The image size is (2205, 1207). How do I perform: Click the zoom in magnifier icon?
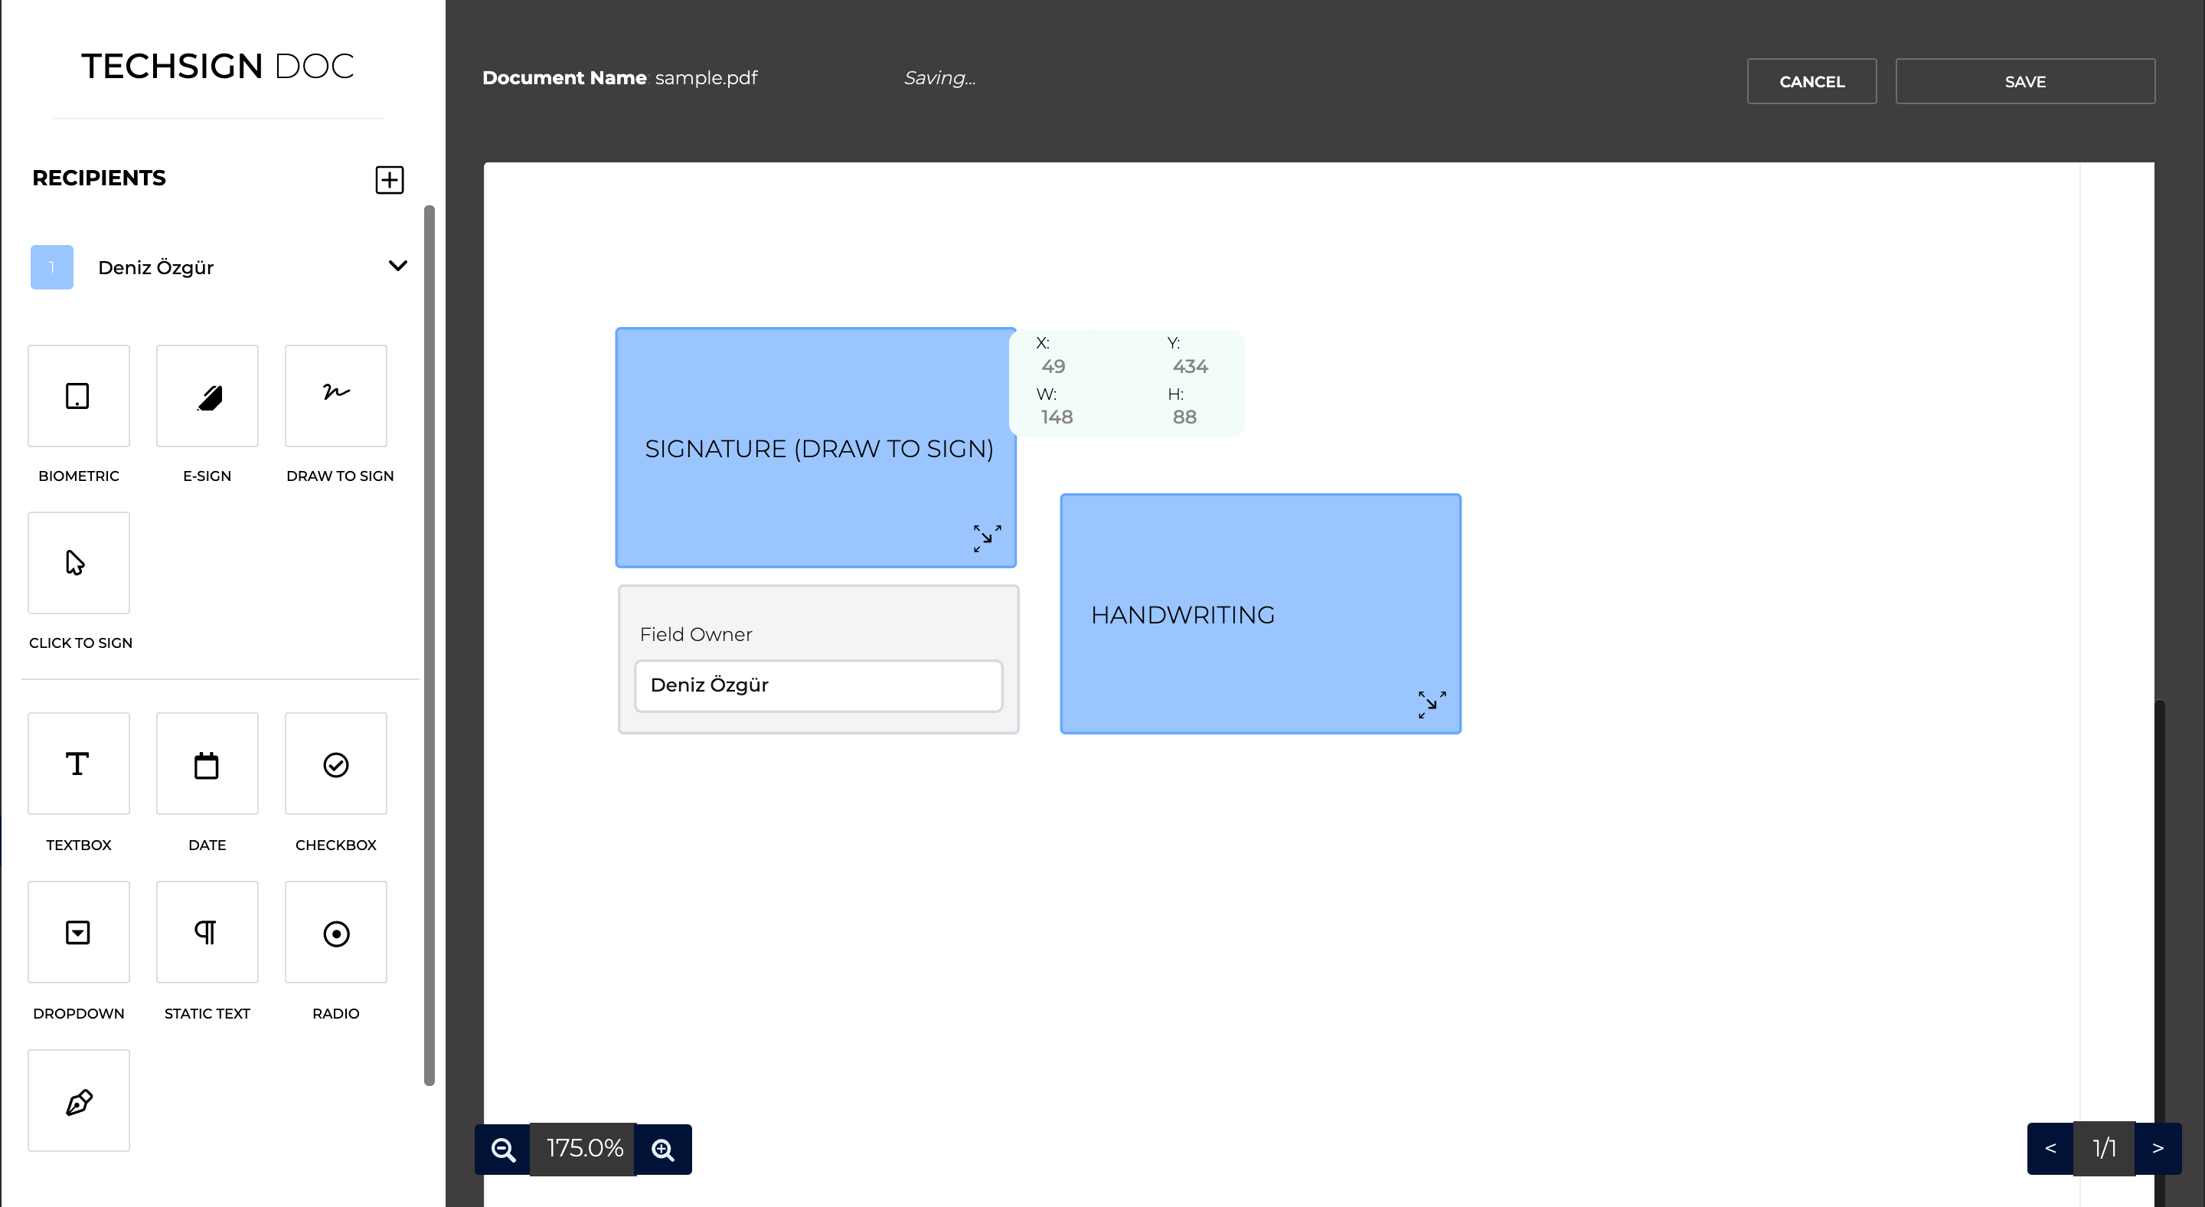point(663,1150)
